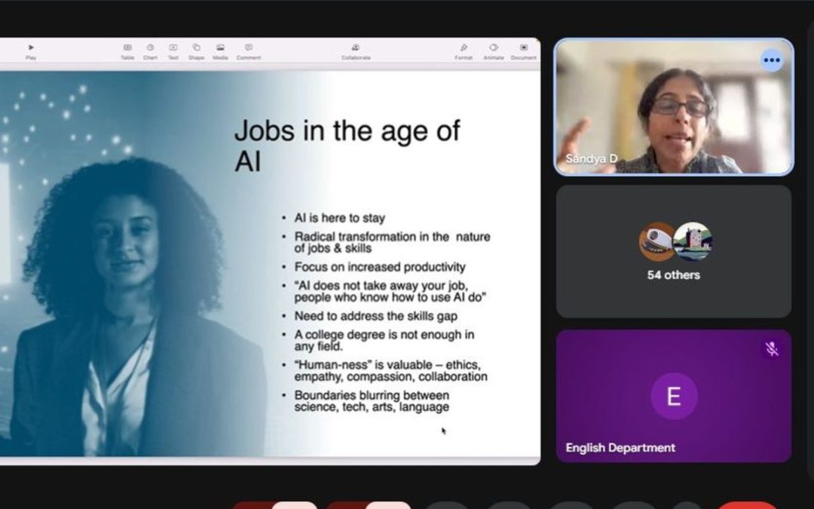Open more options on Sandya D tile
Screen dimensions: 814x509
[x=771, y=60]
